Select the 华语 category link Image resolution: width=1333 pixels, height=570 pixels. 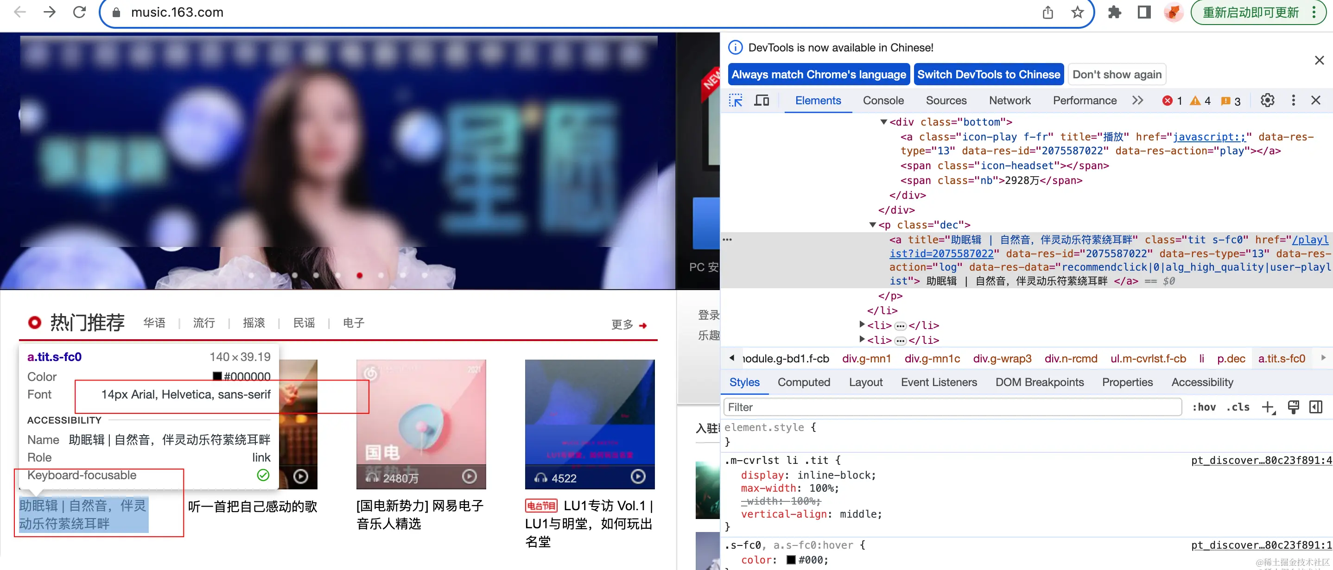pos(154,323)
